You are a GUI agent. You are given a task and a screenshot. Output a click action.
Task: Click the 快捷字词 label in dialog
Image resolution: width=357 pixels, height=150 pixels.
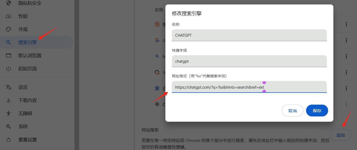pyautogui.click(x=179, y=50)
